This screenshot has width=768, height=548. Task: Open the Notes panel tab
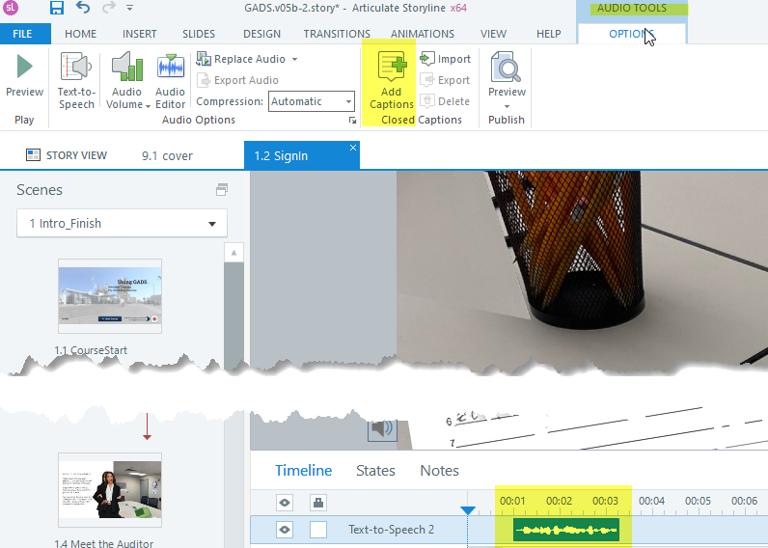point(439,470)
